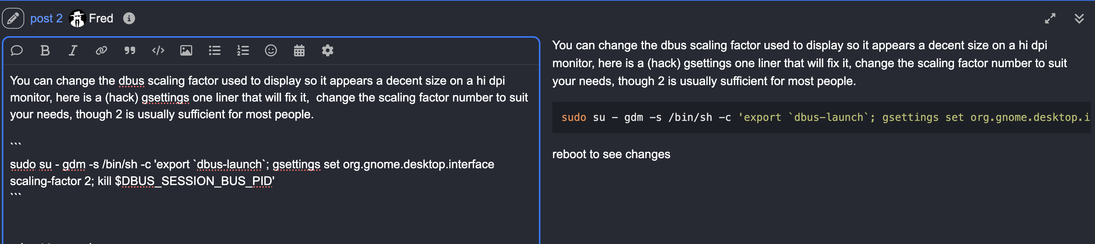Toggle bold formatting in the editor
The width and height of the screenshot is (1095, 244).
(x=45, y=51)
